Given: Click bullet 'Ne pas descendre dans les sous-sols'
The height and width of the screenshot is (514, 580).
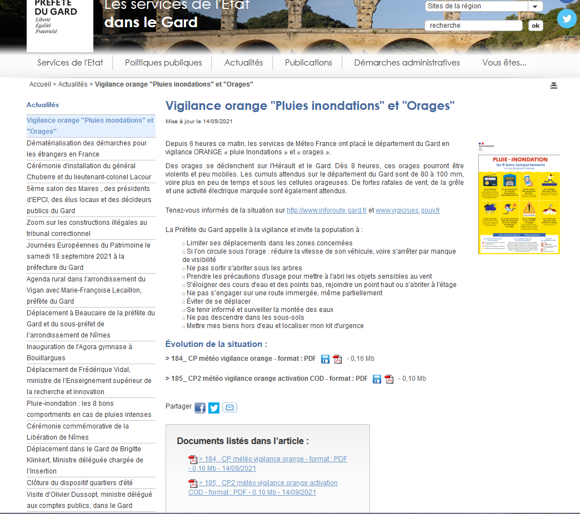Looking at the screenshot, I should [245, 318].
